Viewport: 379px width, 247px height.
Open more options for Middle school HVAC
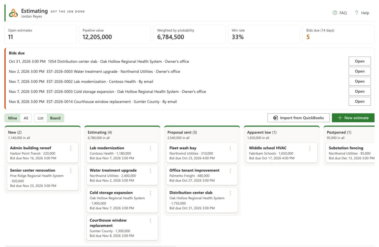pyautogui.click(x=310, y=148)
